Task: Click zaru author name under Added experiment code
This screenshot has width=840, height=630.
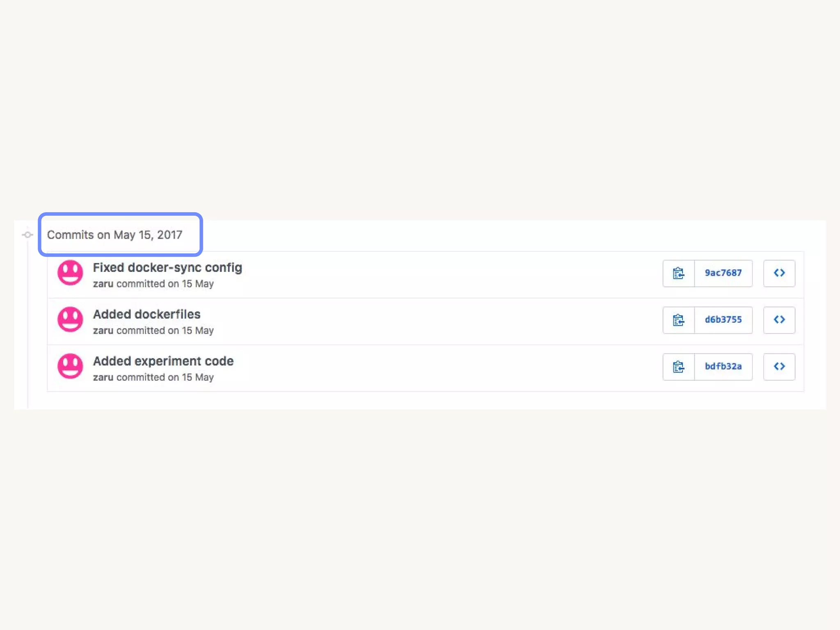Action: [103, 377]
